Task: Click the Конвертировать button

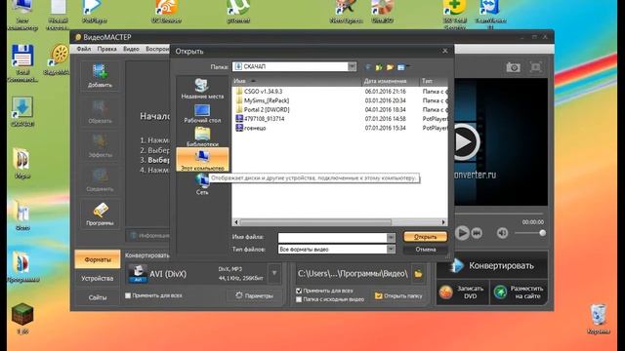Action: [x=492, y=265]
